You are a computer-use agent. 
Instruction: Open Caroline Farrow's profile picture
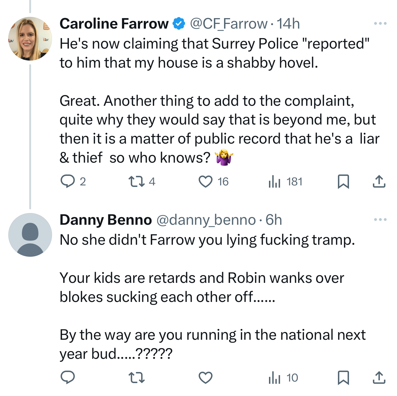30,39
